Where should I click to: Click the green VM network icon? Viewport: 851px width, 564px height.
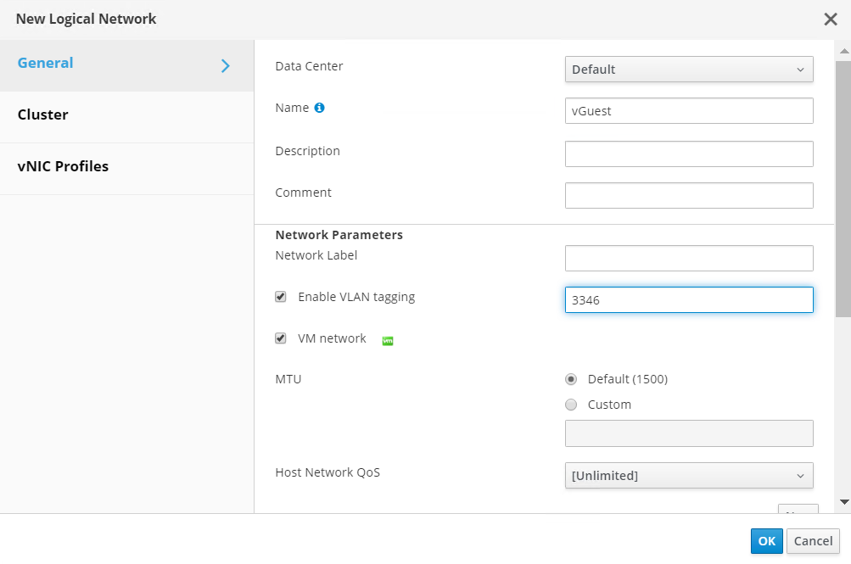coord(388,340)
